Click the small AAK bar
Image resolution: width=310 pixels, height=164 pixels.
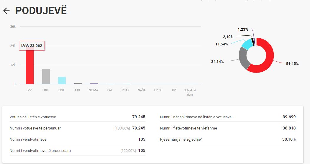coord(78,83)
